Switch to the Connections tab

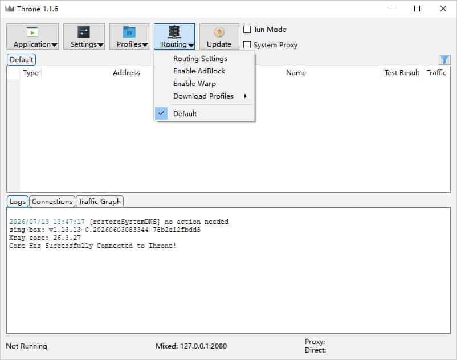52,202
